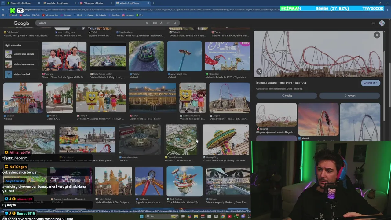Open the Google apps grid
The height and width of the screenshot is (220, 391).
(374, 23)
